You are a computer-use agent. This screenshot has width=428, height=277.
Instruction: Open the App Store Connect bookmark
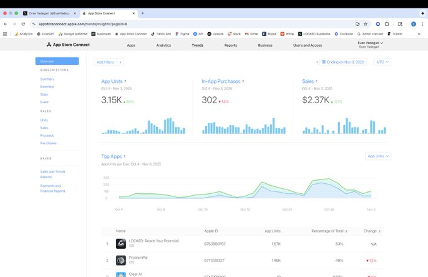[131, 34]
